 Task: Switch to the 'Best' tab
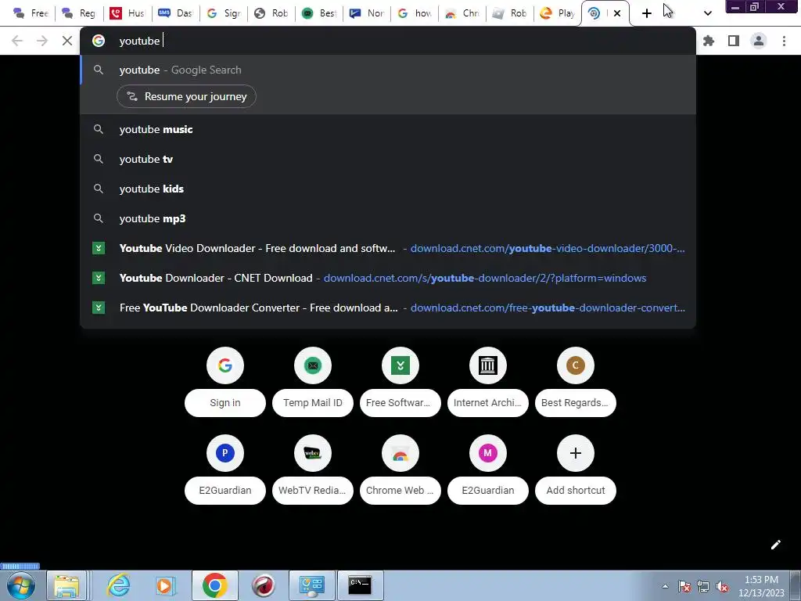click(319, 13)
